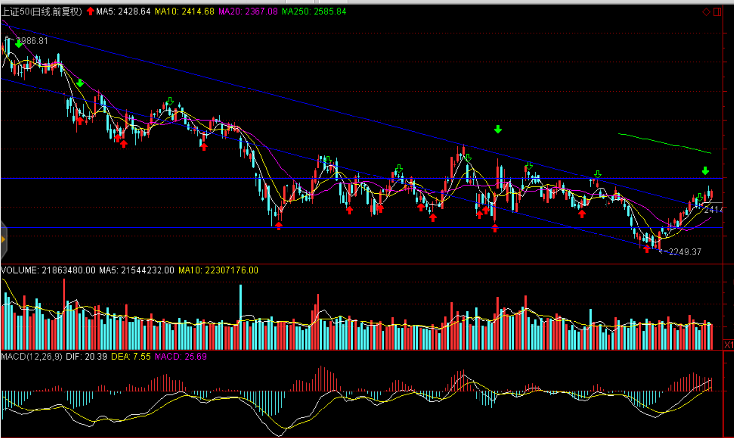Click the split-panel icon in top-right corner
The height and width of the screenshot is (438, 734).
(x=717, y=12)
